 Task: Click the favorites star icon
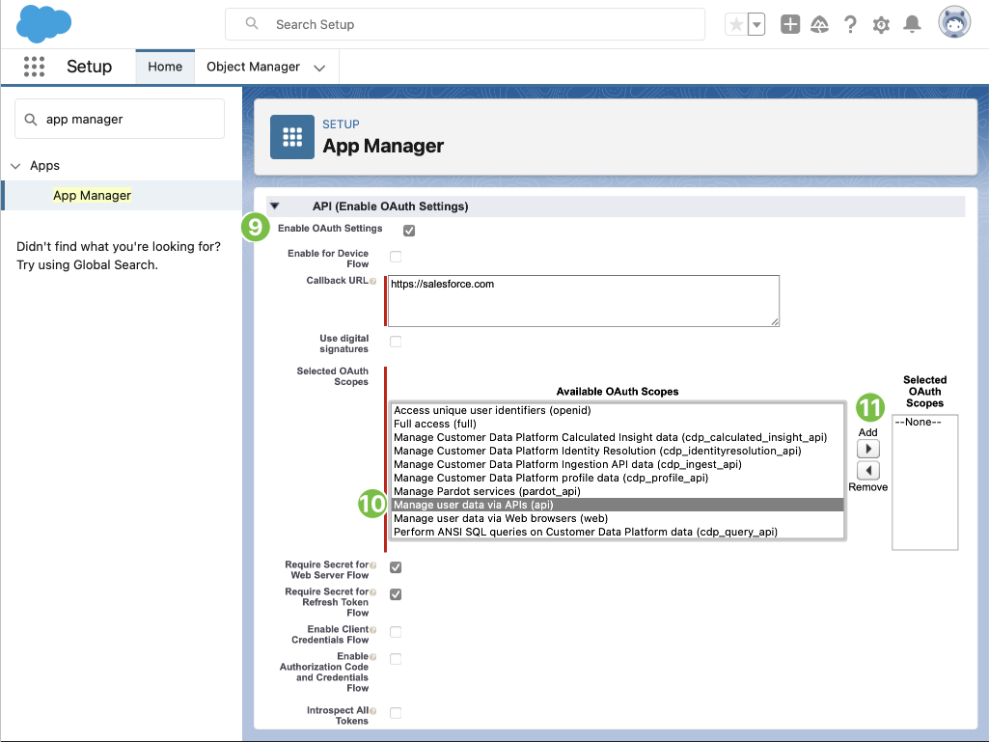pyautogui.click(x=736, y=25)
